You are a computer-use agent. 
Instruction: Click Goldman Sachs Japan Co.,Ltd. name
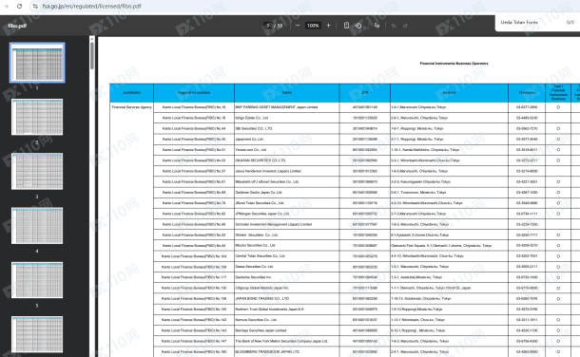259,193
